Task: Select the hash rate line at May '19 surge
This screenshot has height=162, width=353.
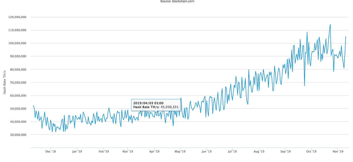Action: pos(181,98)
